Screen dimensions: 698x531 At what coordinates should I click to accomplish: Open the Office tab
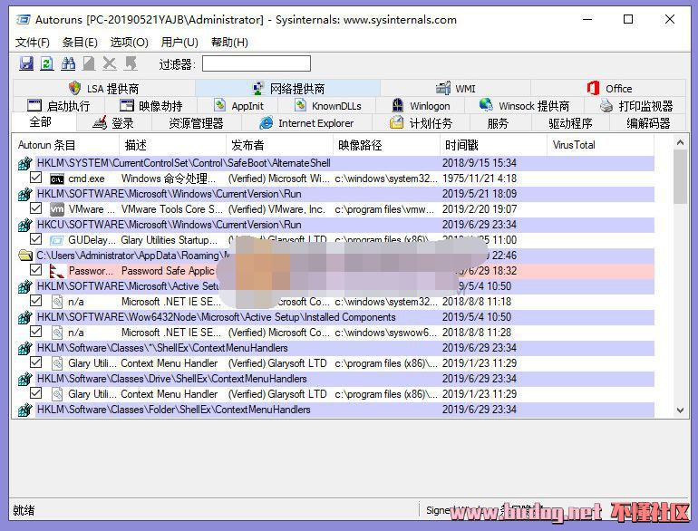[x=608, y=89]
